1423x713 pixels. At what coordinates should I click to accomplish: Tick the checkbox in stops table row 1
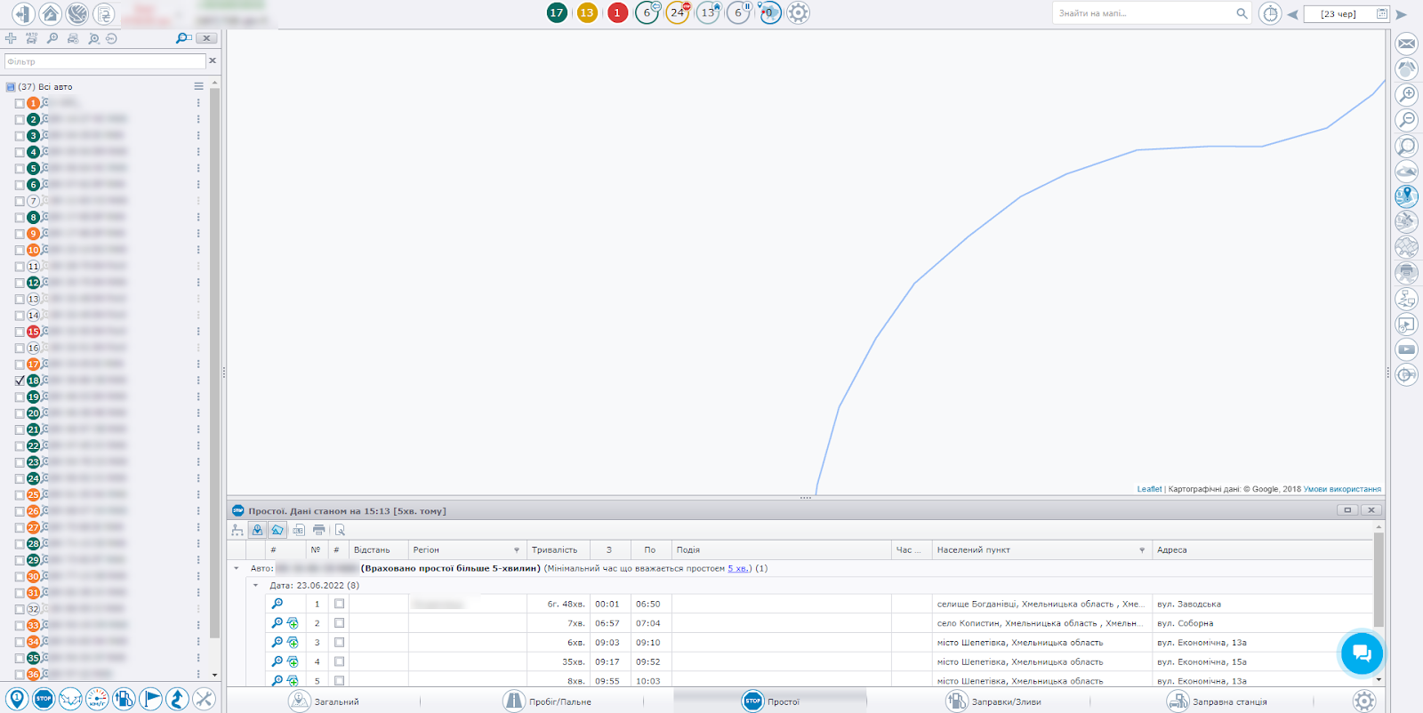pos(339,604)
